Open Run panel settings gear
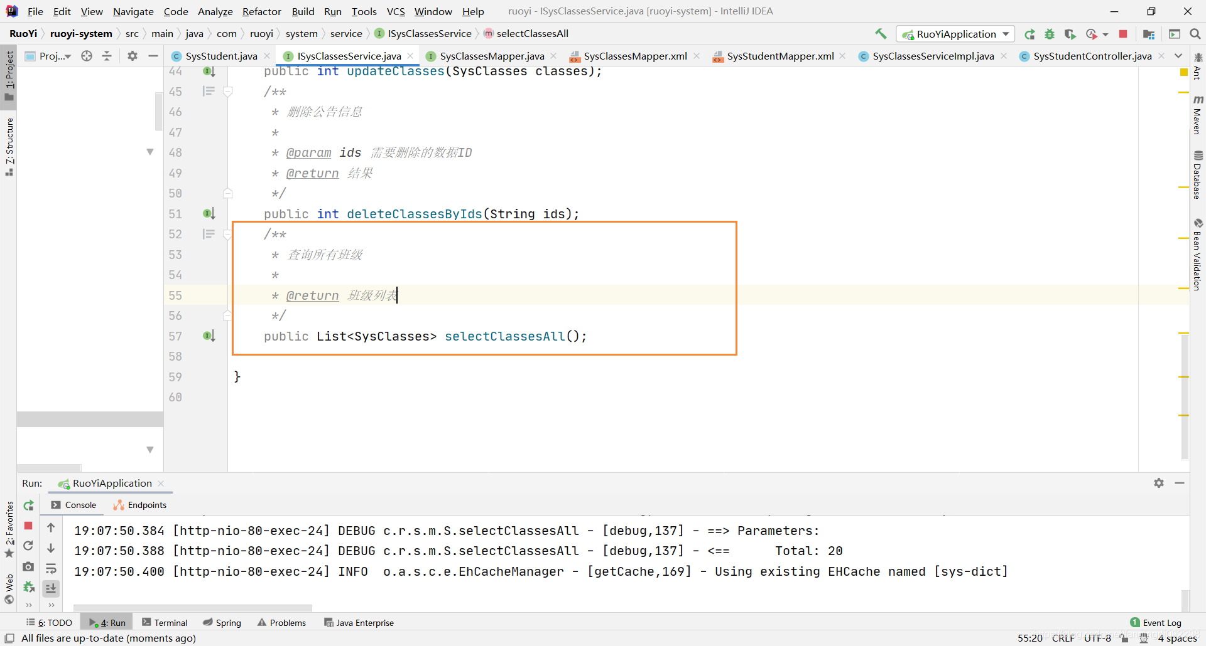The width and height of the screenshot is (1206, 646). [x=1159, y=483]
